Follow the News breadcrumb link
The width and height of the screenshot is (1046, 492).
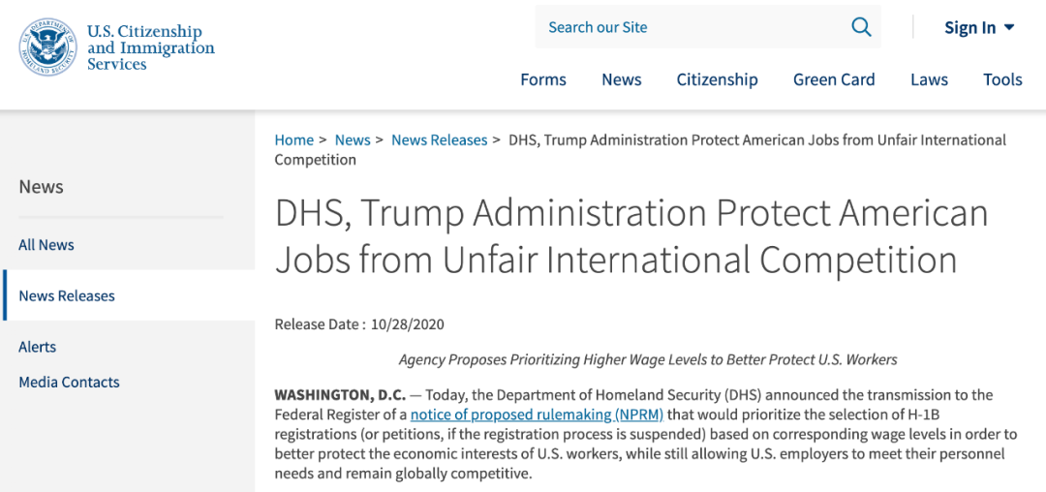click(x=353, y=140)
